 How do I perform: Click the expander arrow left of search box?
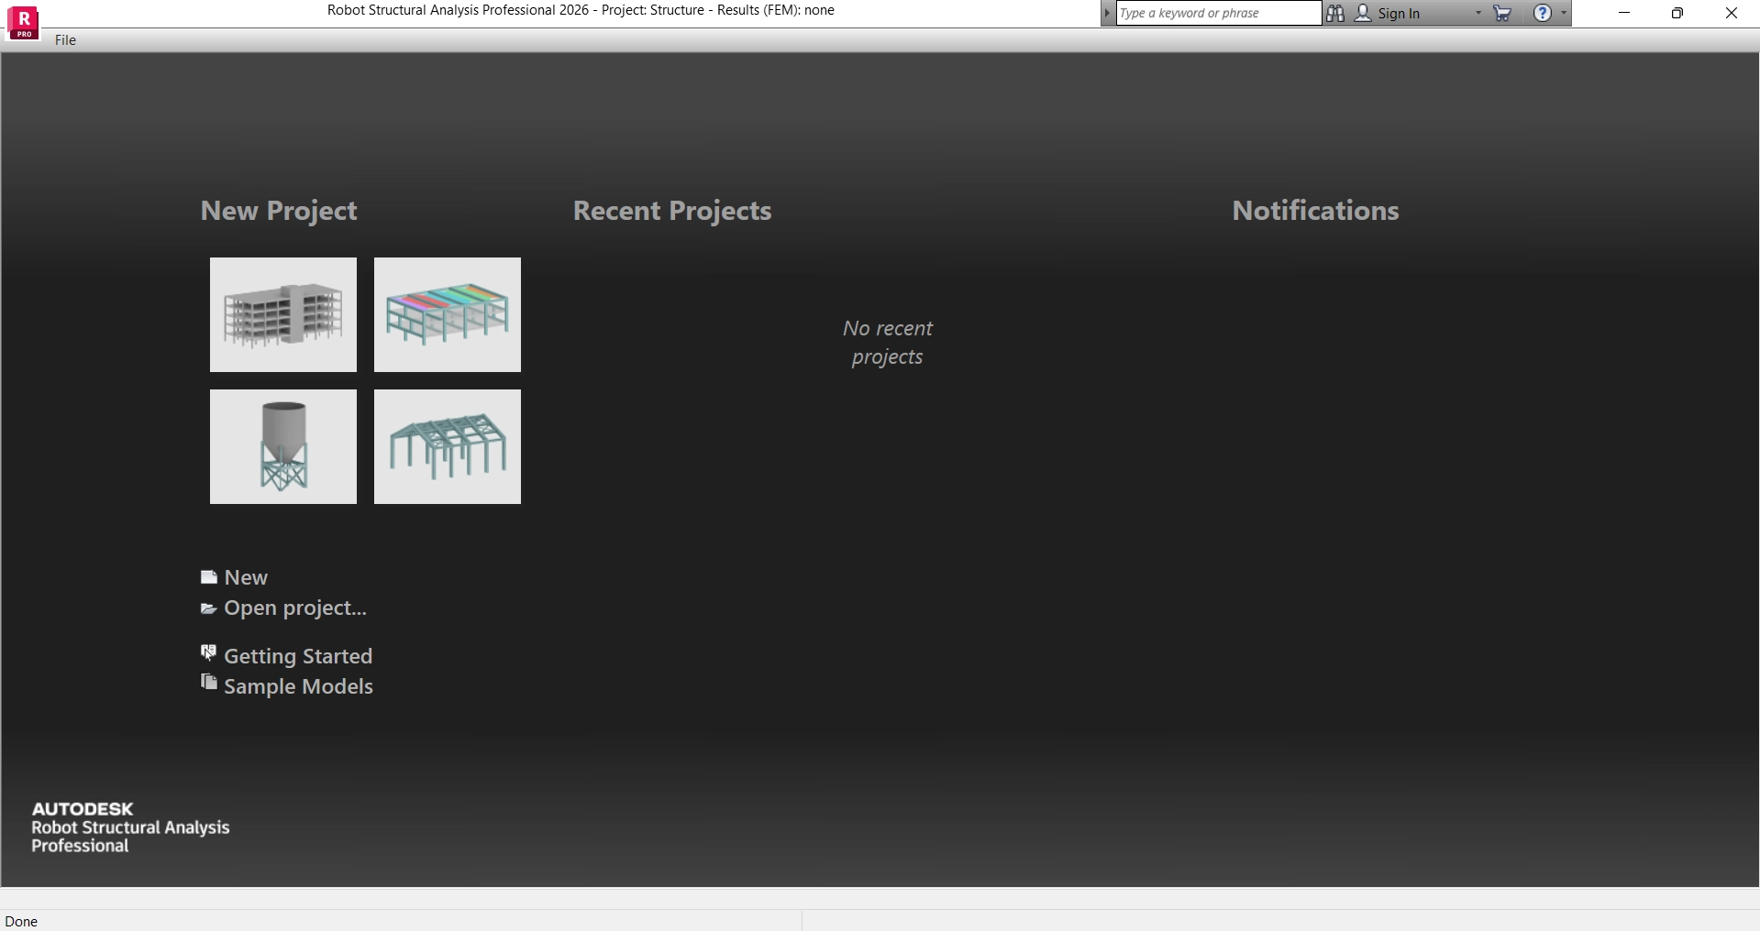click(1108, 13)
